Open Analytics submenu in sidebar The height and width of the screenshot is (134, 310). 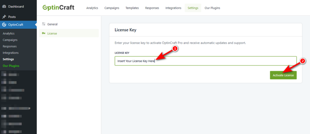coord(9,33)
